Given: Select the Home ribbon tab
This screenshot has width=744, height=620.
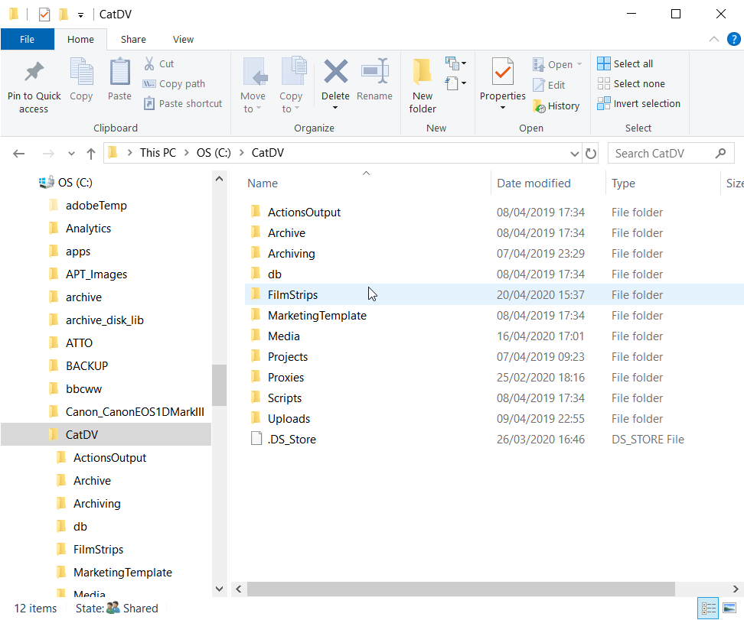Looking at the screenshot, I should (80, 39).
